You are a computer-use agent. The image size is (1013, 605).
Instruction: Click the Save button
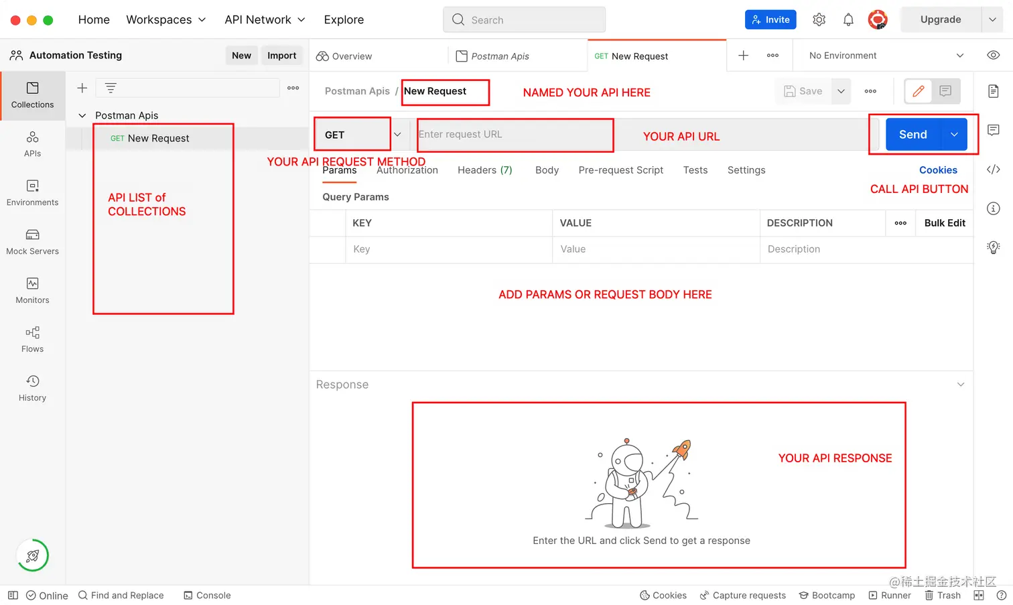coord(803,91)
